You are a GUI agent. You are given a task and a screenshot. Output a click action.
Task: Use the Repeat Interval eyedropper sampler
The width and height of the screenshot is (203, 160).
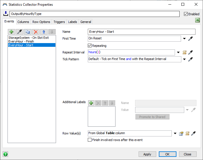pyautogui.click(x=191, y=52)
